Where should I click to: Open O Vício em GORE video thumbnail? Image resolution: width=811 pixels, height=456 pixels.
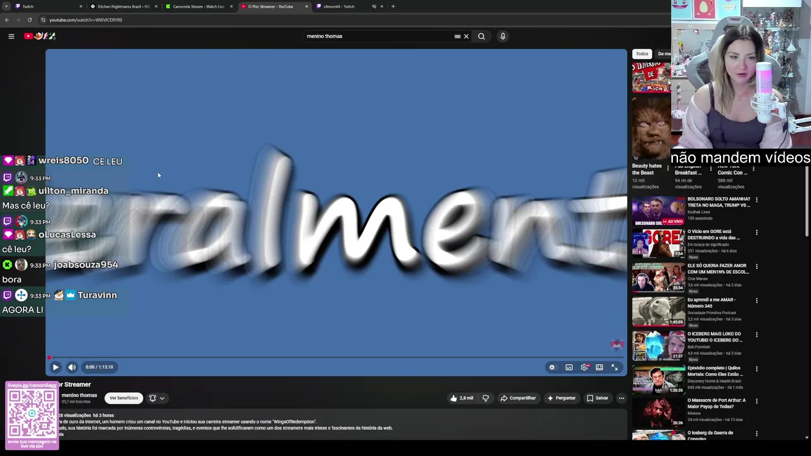658,244
